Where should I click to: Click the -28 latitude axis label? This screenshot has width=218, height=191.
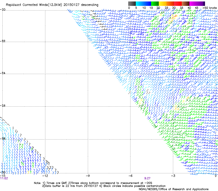click(x=3, y=139)
